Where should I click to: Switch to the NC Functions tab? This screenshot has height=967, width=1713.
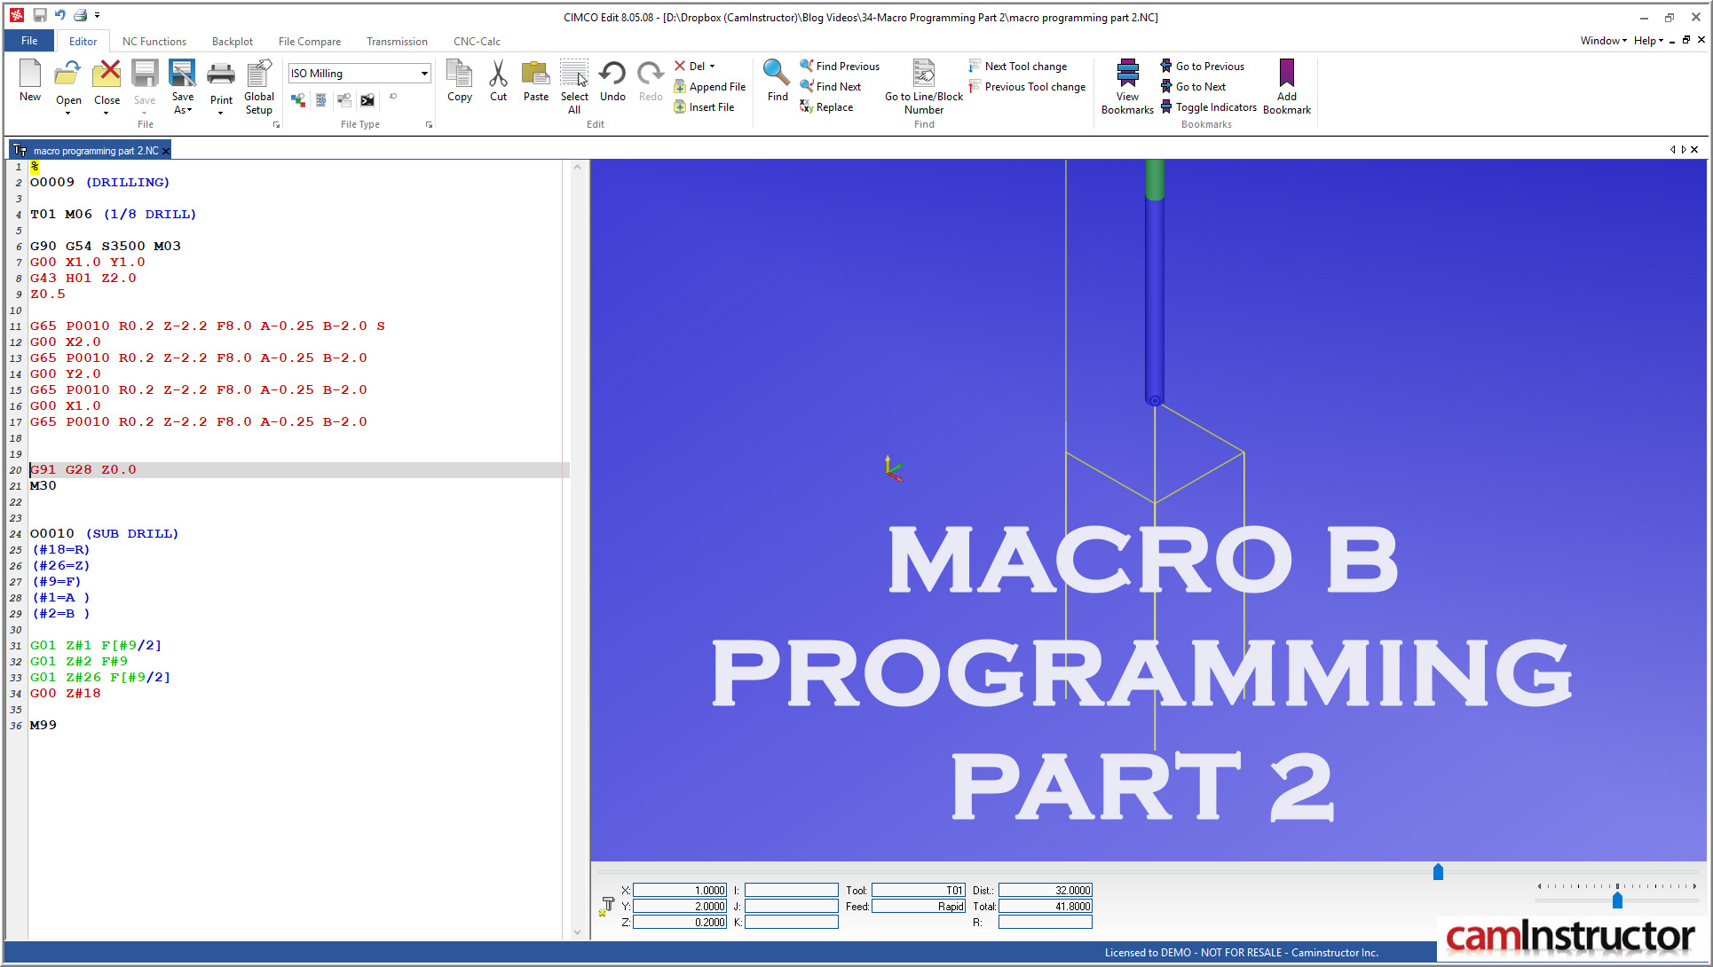[x=154, y=42]
